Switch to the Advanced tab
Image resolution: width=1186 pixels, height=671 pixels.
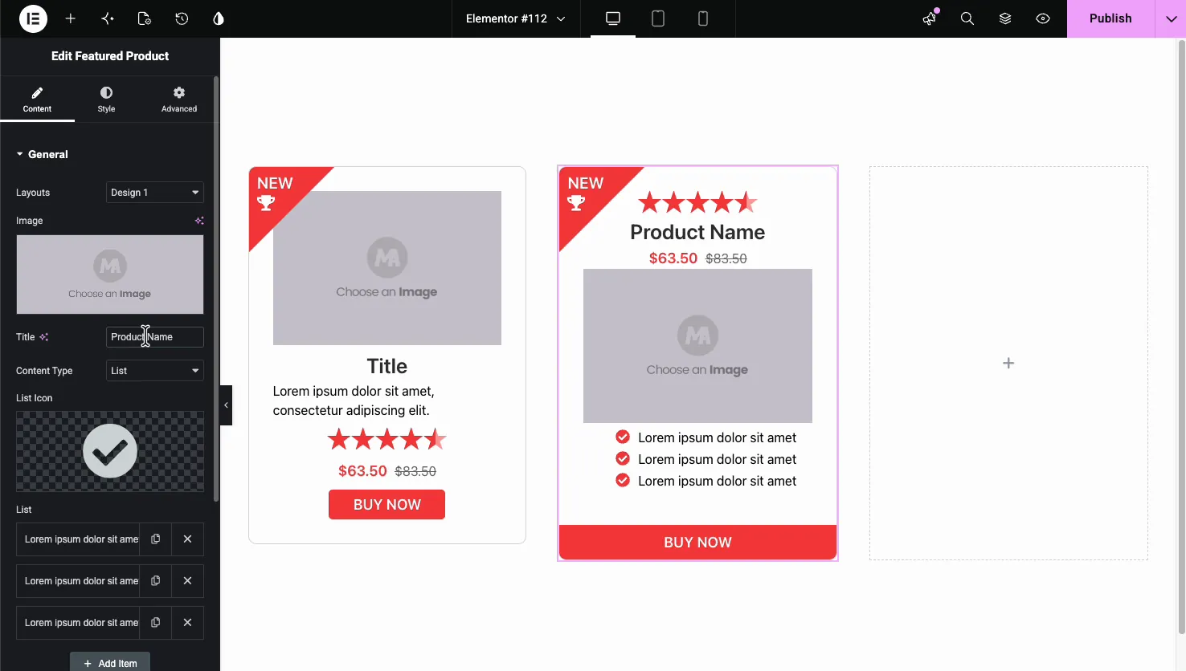click(179, 100)
